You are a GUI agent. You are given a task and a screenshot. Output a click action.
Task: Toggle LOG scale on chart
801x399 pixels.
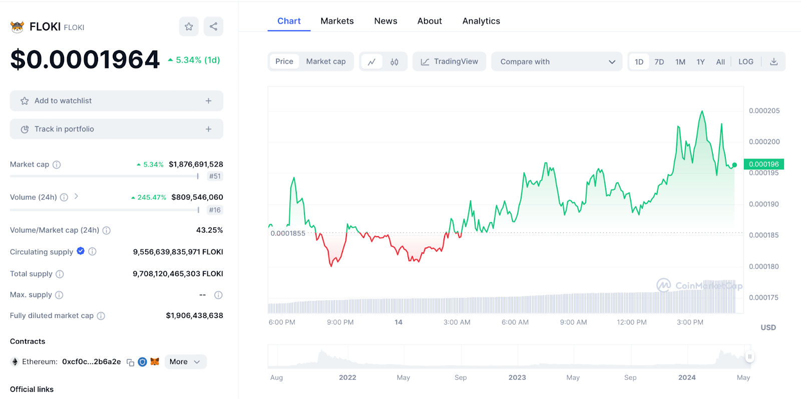click(x=746, y=61)
